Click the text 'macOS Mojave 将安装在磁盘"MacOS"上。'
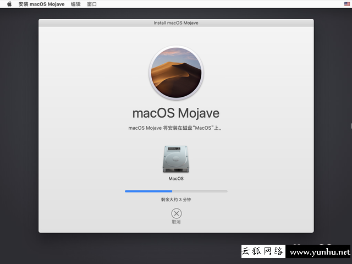 click(175, 128)
